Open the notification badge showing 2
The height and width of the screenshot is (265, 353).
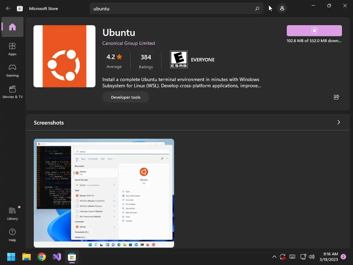(343, 257)
